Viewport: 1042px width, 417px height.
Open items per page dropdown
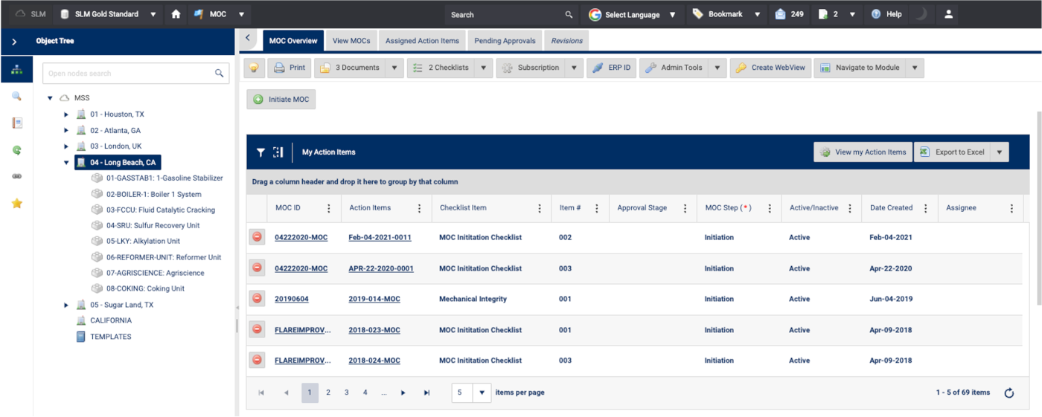(x=482, y=392)
